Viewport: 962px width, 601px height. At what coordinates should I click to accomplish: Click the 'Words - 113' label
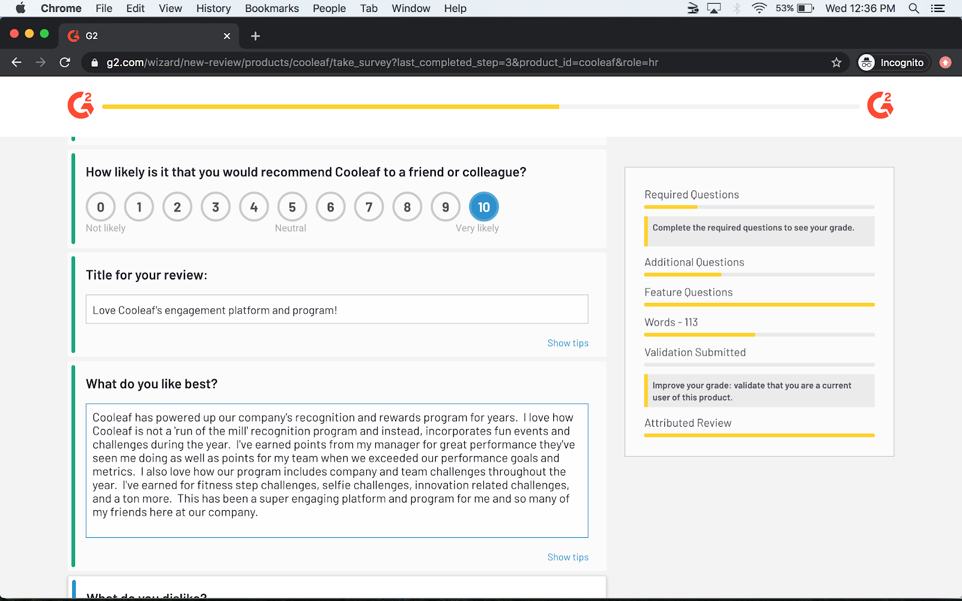671,322
